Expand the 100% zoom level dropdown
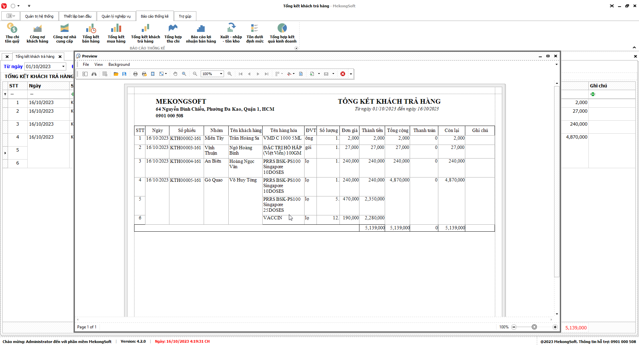The width and height of the screenshot is (639, 345). point(221,74)
